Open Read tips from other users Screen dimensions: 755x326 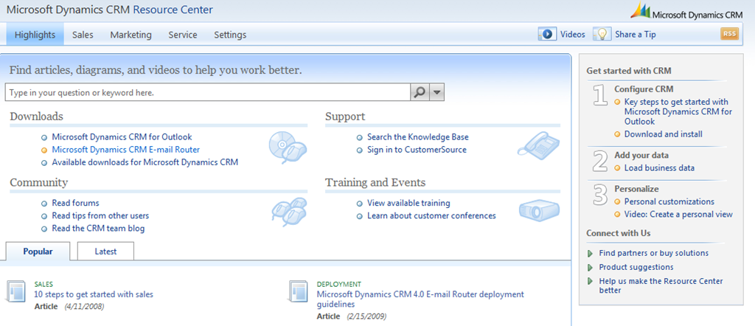tap(100, 215)
